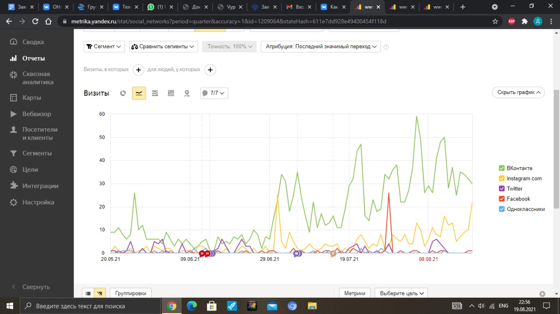Screen dimensions: 560x314
Task: Open the Windows notification center
Action: coord(546,306)
